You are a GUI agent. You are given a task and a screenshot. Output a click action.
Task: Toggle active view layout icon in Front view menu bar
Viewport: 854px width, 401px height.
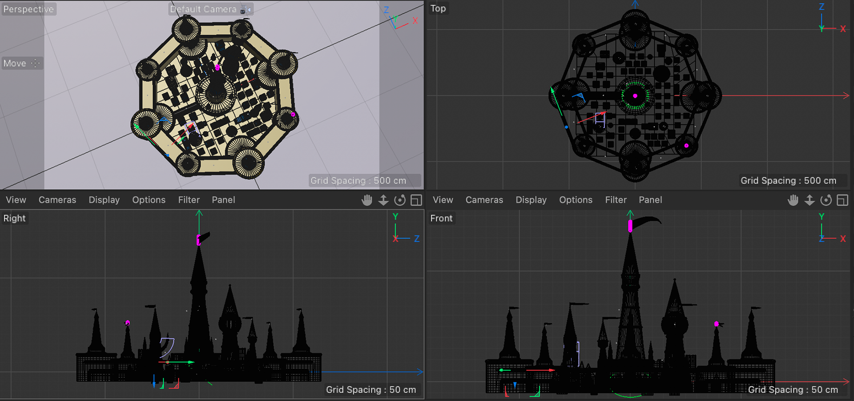coord(842,200)
